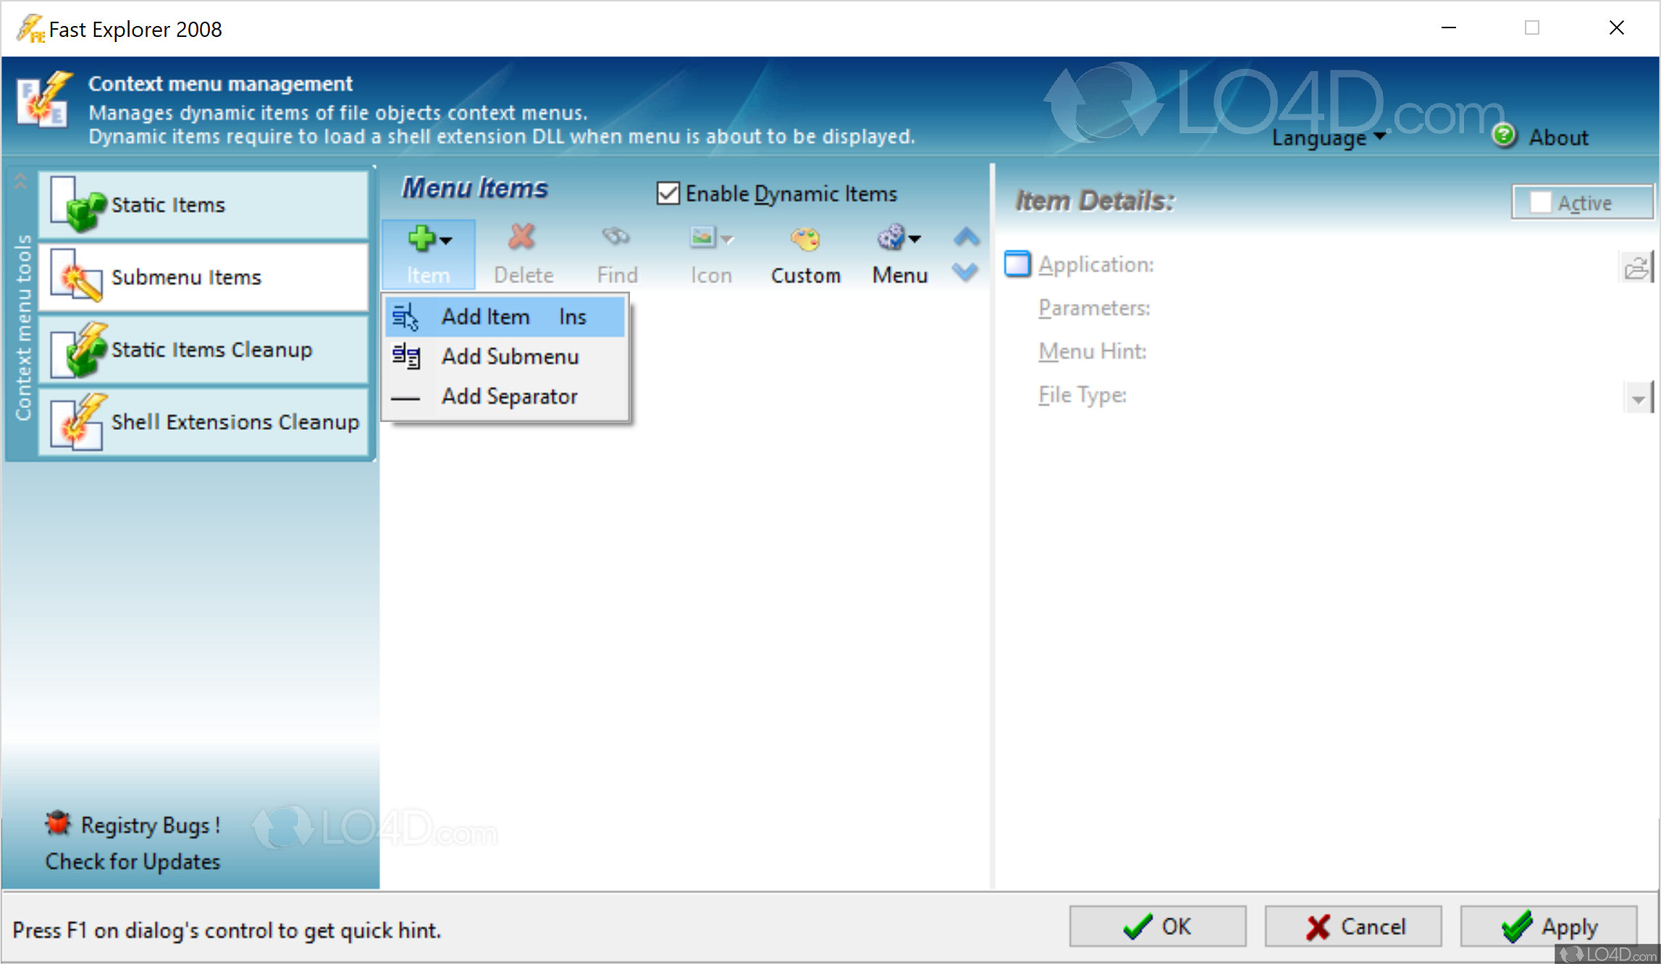The image size is (1661, 964).
Task: Expand the File Type combo box arrow
Action: 1638,398
